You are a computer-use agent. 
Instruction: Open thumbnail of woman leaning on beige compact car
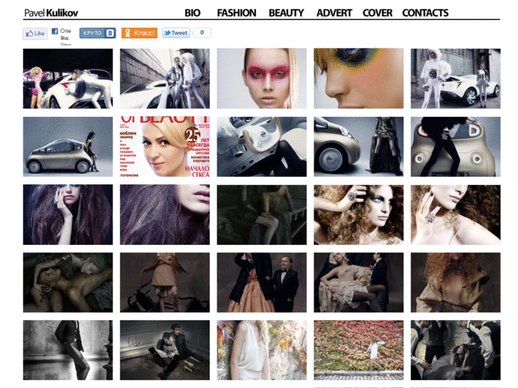pyautogui.click(x=68, y=147)
